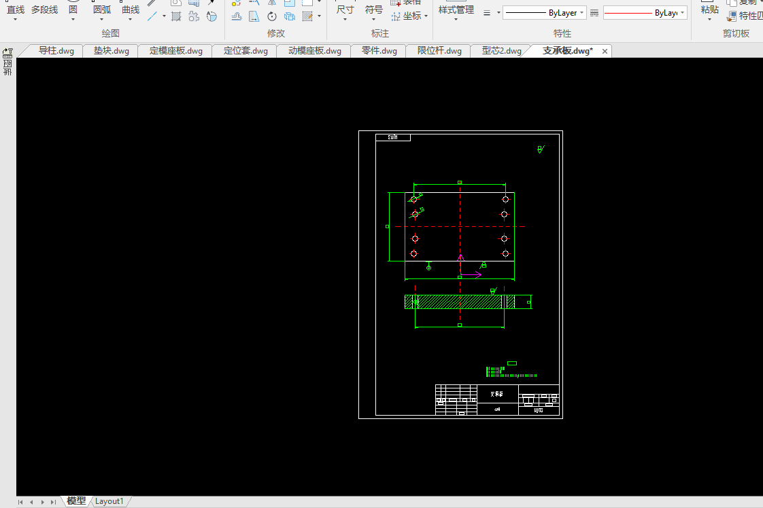The width and height of the screenshot is (763, 508).
Task: Jump to the last layout tab arrow
Action: [x=54, y=502]
